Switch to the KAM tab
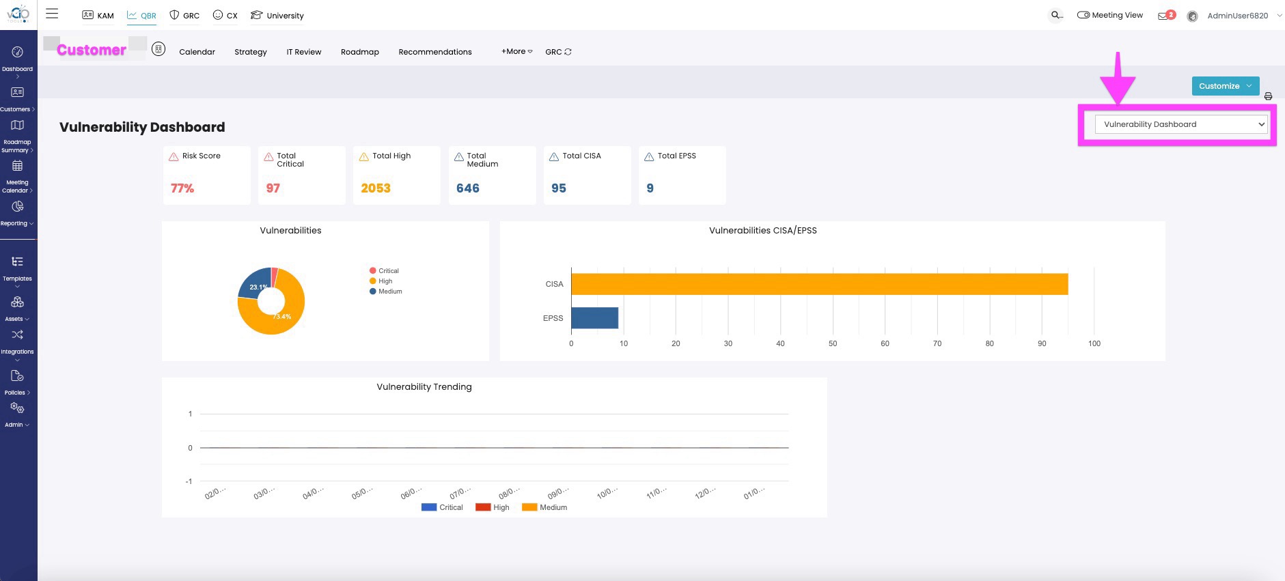The image size is (1285, 581). click(98, 15)
